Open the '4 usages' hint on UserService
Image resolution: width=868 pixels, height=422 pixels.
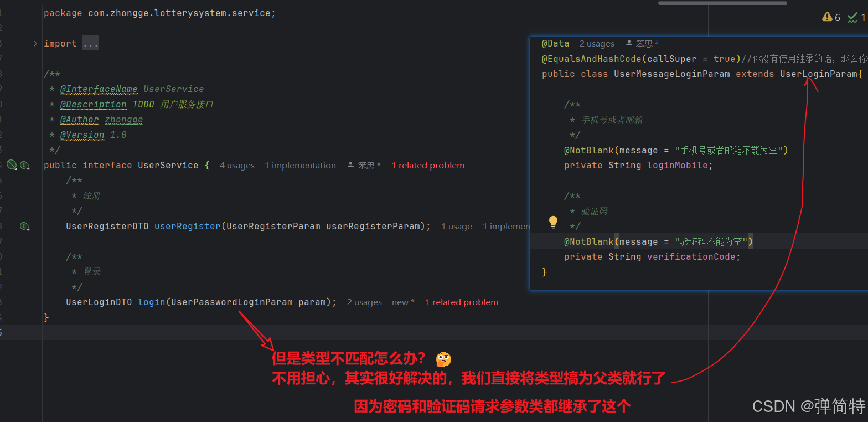237,165
